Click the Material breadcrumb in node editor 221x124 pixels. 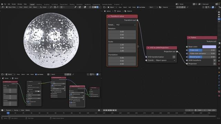coord(128,11)
